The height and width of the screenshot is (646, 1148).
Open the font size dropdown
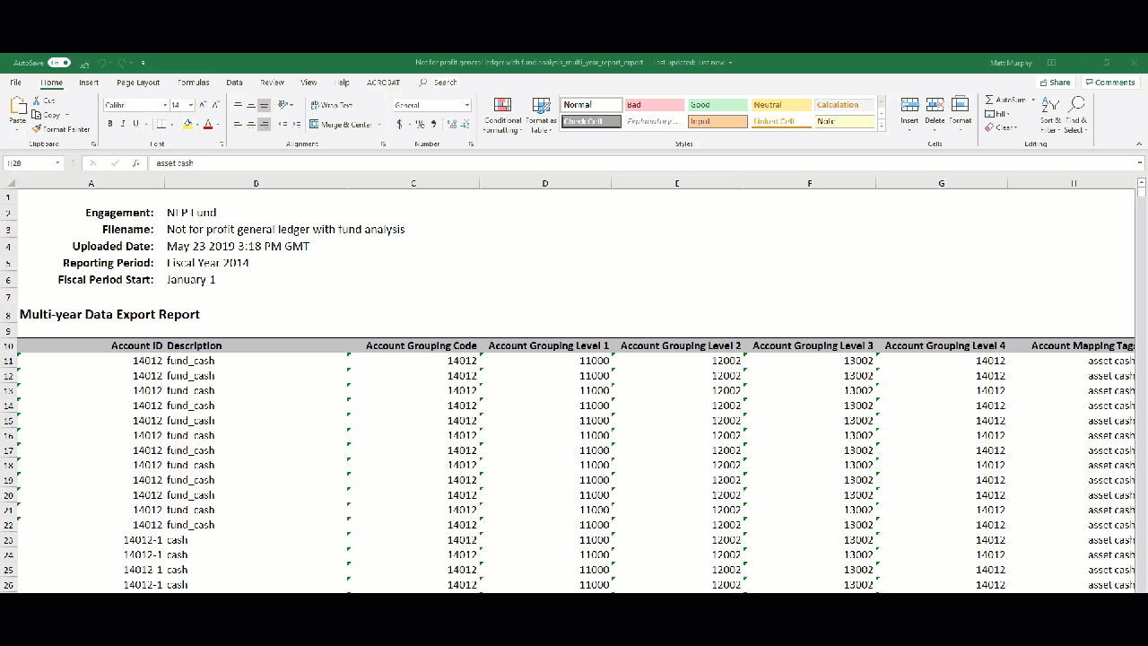point(191,105)
